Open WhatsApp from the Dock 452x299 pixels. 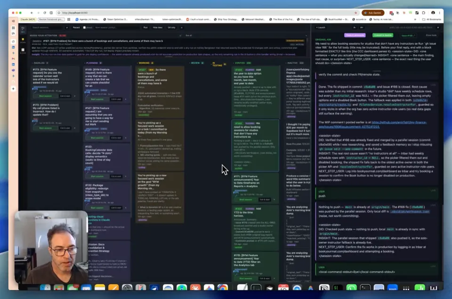click(351, 288)
